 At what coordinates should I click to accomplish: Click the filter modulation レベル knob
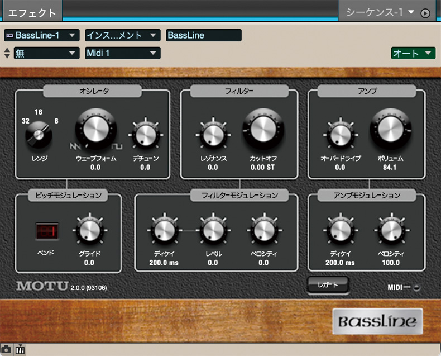coord(213,230)
